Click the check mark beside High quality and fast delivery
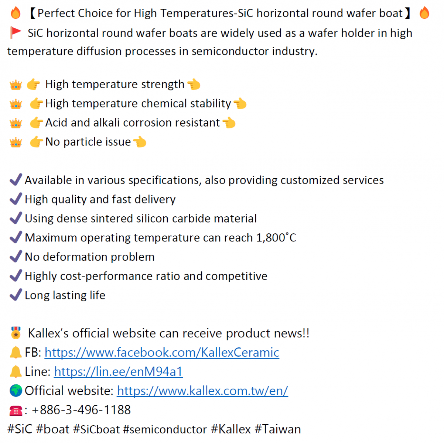Screen dimensions: 444x443 16,199
